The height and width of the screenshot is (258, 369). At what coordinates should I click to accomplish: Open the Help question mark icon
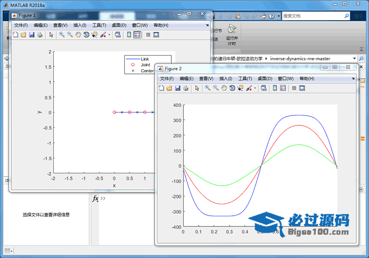click(x=271, y=16)
